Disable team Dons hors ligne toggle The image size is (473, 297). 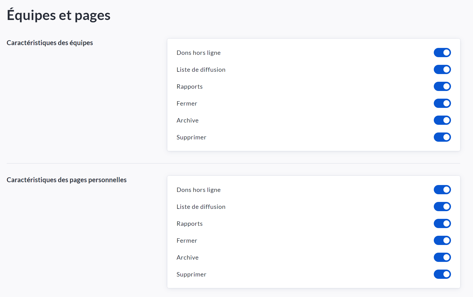coord(442,53)
